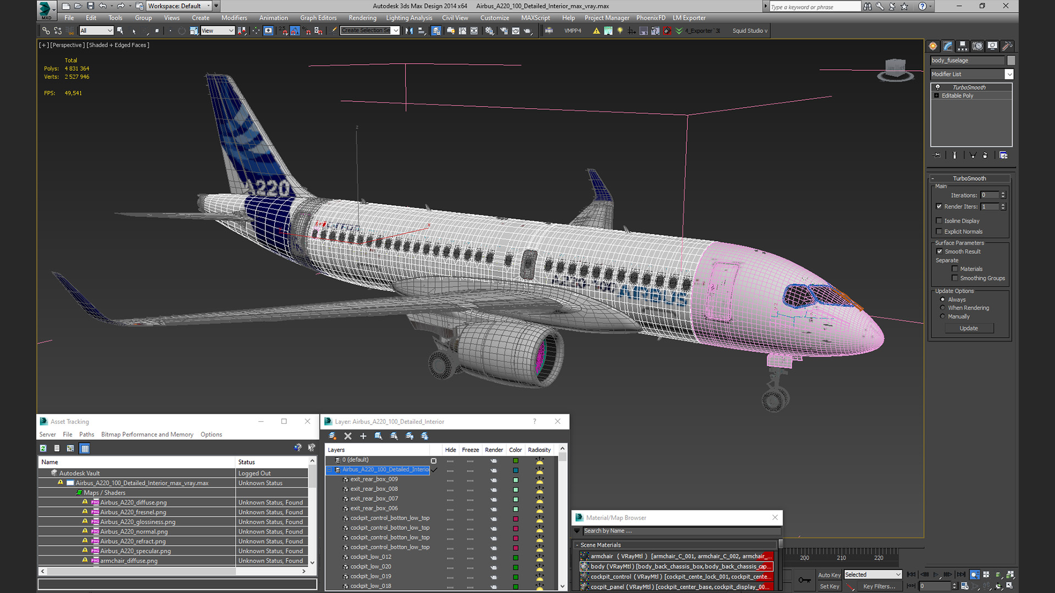Image resolution: width=1055 pixels, height=593 pixels.
Task: Select When Rendering update option
Action: click(x=943, y=308)
